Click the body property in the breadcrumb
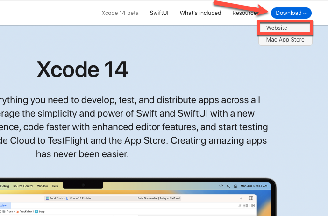Viewport: 328px width, 216px height. click(40, 212)
